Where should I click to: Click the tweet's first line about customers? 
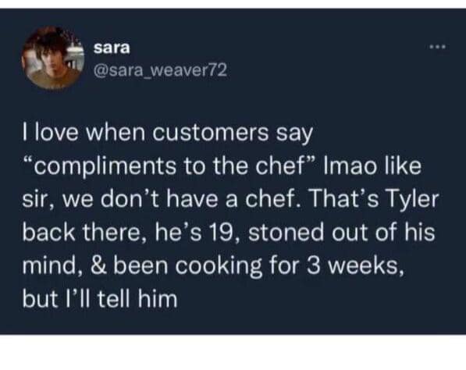168,133
